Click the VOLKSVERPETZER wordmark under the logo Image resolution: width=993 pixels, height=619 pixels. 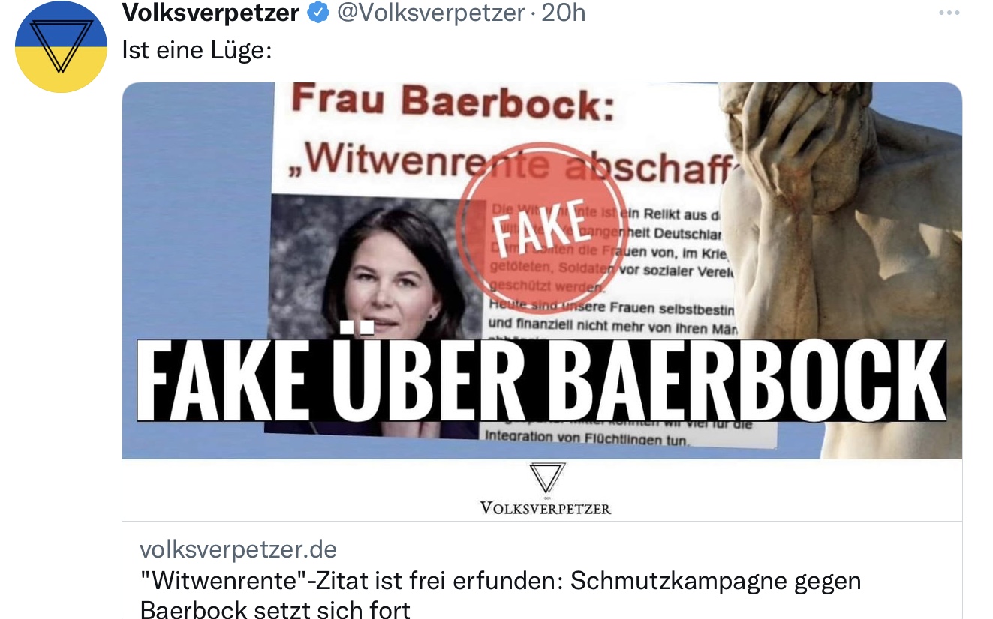pos(546,509)
